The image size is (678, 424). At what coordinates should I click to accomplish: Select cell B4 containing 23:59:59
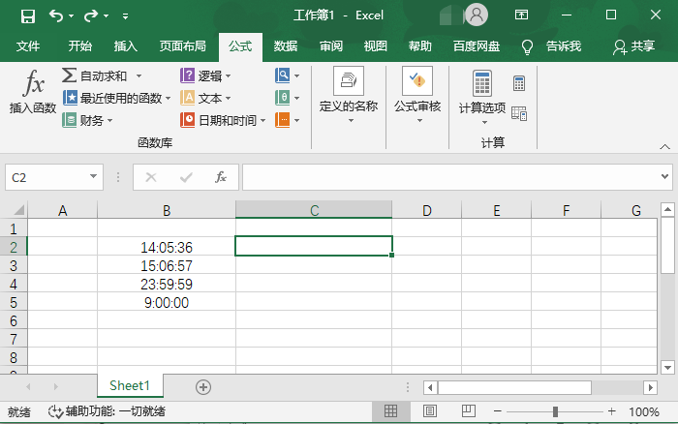coord(167,285)
